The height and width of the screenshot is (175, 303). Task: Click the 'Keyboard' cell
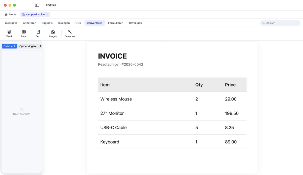coord(110,142)
